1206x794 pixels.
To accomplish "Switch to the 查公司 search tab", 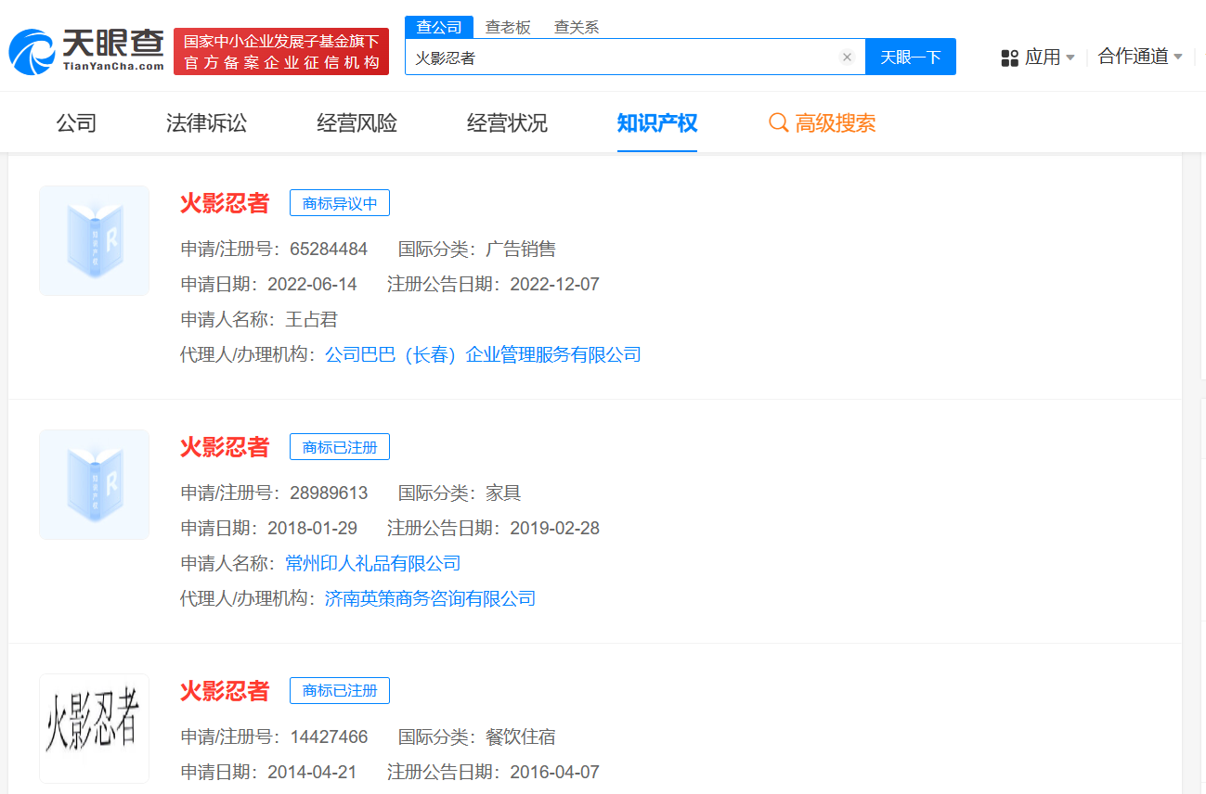I will point(439,27).
